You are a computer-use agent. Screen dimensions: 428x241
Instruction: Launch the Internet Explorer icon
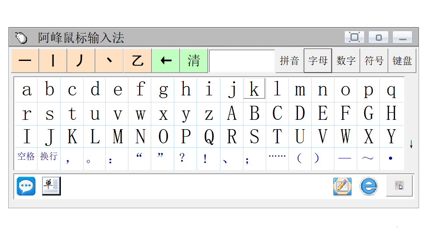tap(368, 186)
